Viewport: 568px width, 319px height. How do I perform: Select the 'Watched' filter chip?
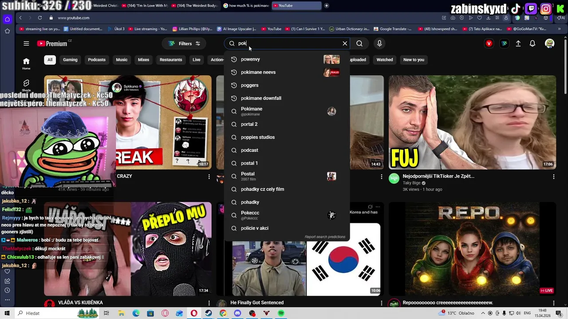[x=385, y=60]
